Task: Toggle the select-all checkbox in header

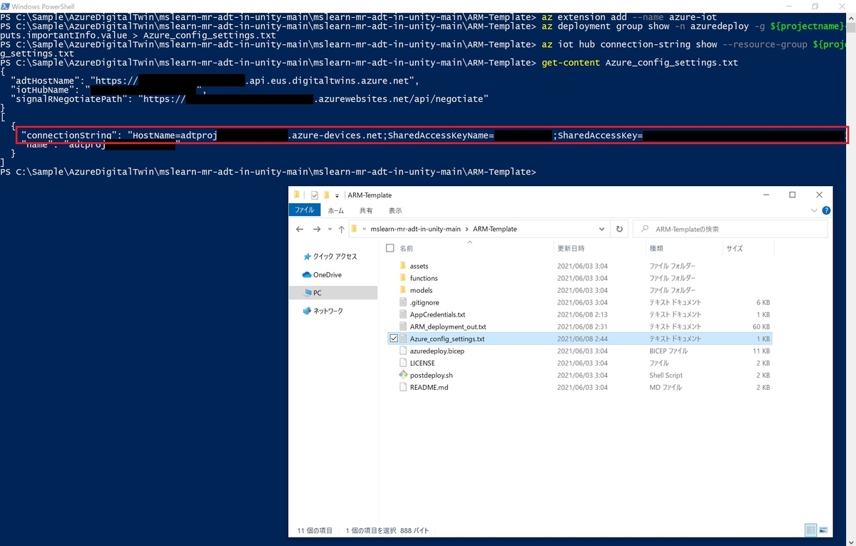Action: (389, 248)
